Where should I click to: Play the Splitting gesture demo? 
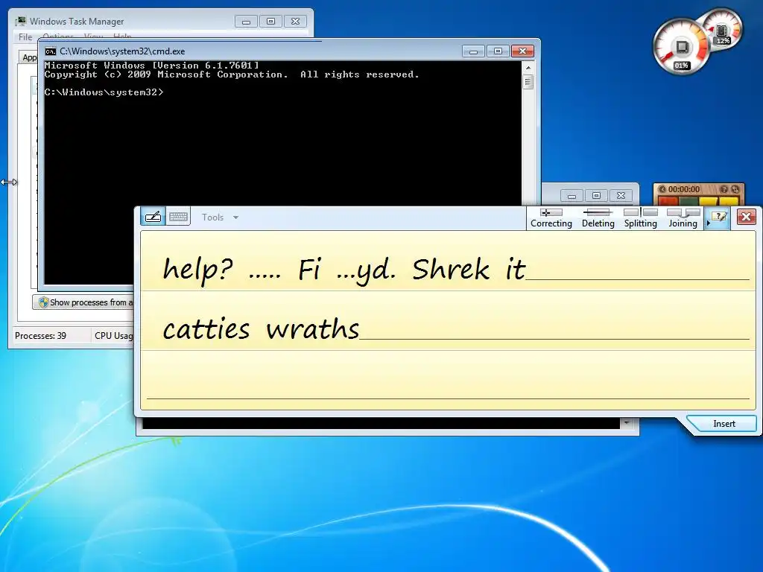[x=640, y=218]
